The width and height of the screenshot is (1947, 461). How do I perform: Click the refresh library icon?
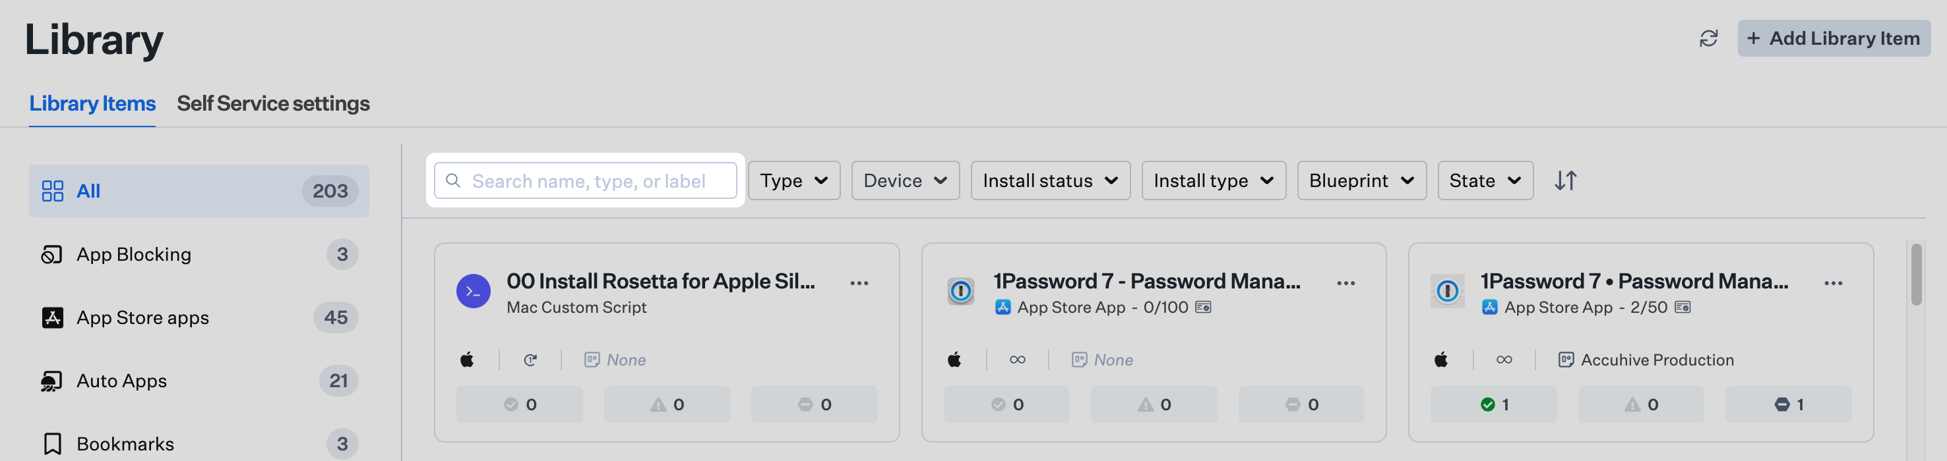(1708, 38)
